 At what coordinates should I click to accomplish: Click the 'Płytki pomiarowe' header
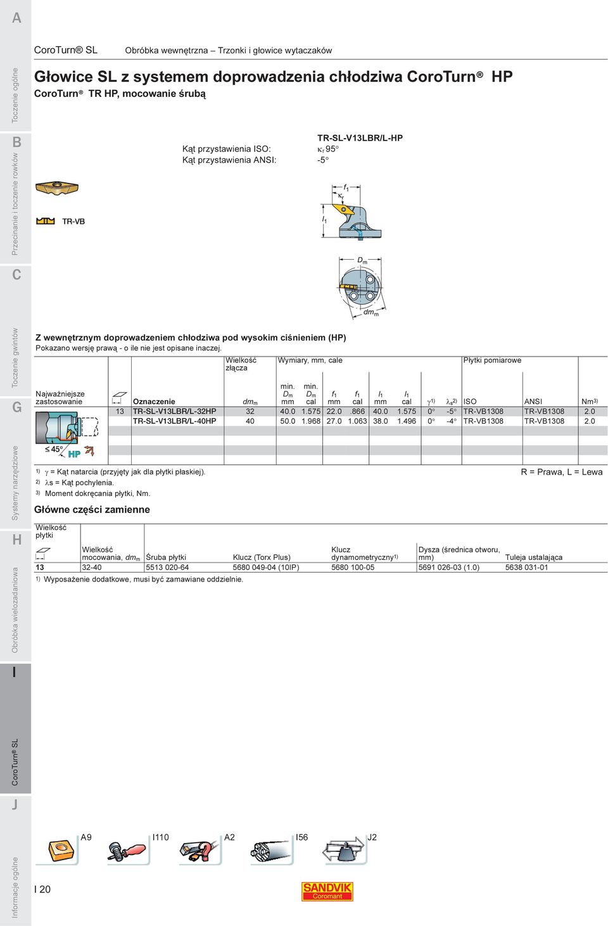[493, 360]
